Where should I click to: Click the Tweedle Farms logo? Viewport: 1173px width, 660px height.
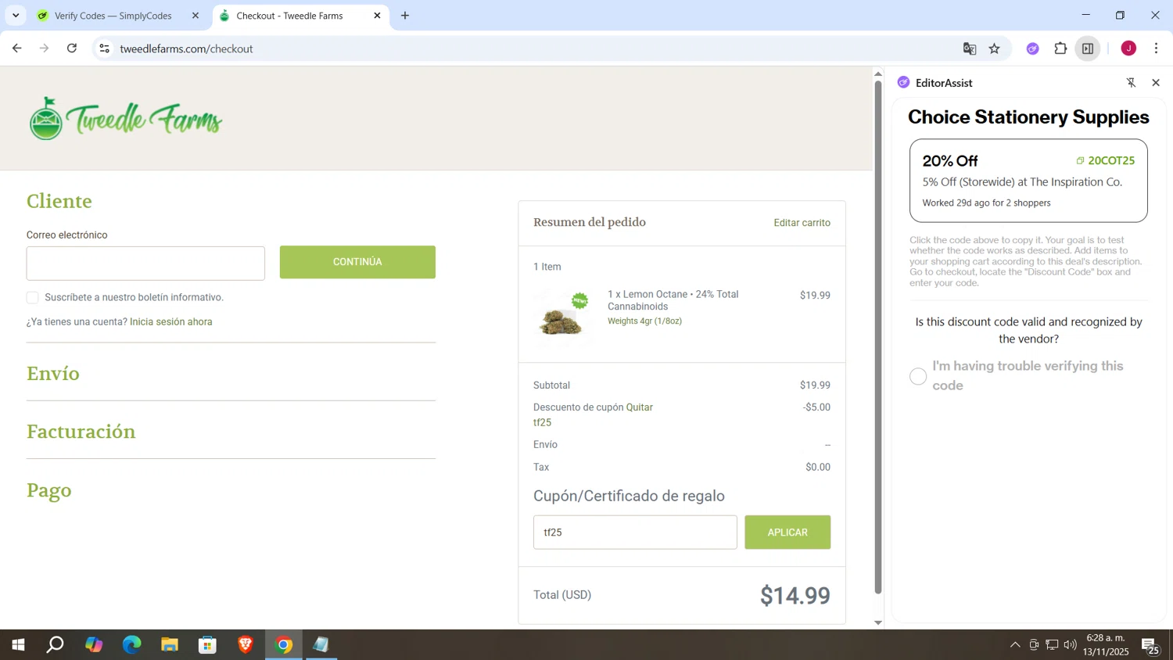[x=126, y=119]
